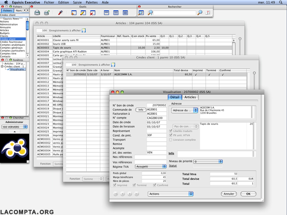The image size is (287, 215).
Task: Select the Fichiers tab in sidebar
Action: coord(7,11)
